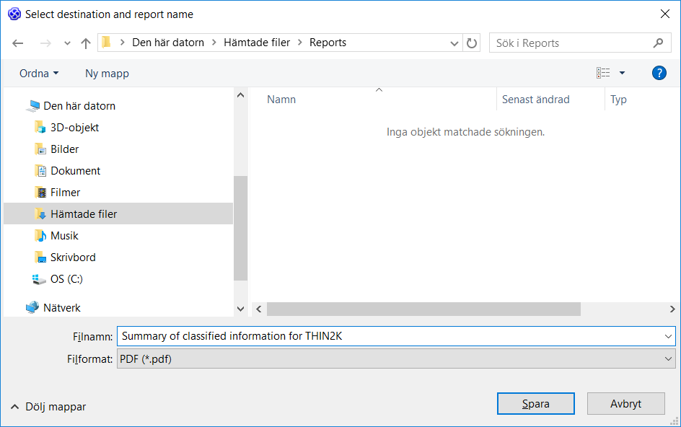Open the Bilder folder in sidebar

pos(64,149)
